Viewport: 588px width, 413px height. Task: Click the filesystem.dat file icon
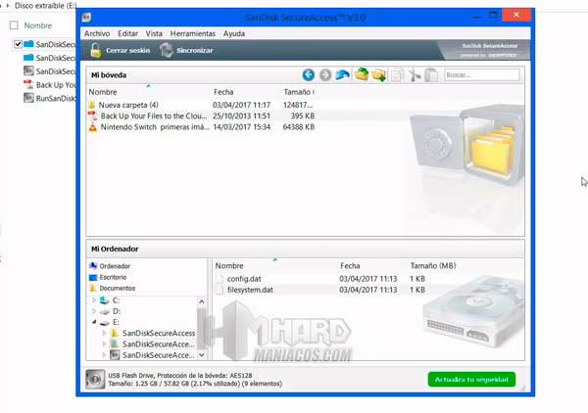(220, 290)
